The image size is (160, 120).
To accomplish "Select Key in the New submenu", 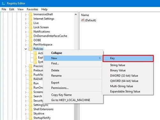I will 128,58.
